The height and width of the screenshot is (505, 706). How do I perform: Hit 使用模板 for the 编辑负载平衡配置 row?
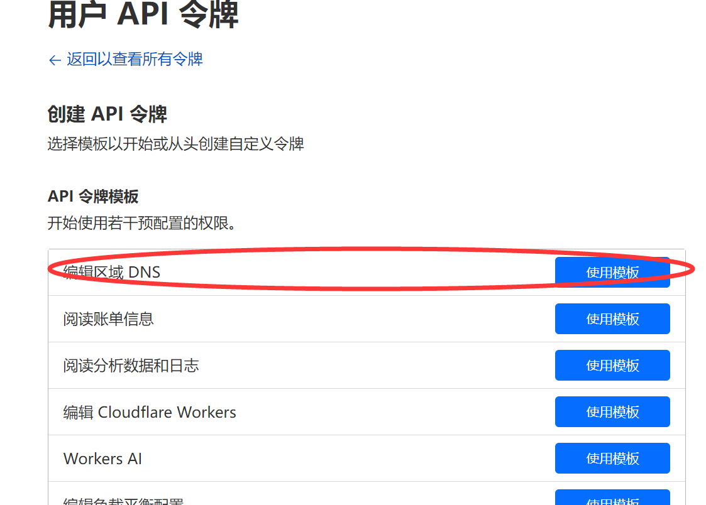click(612, 499)
